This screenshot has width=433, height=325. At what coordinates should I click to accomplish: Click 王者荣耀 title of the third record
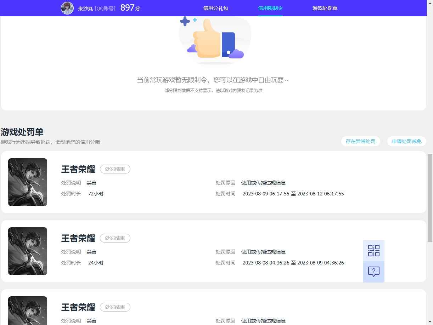coord(78,307)
